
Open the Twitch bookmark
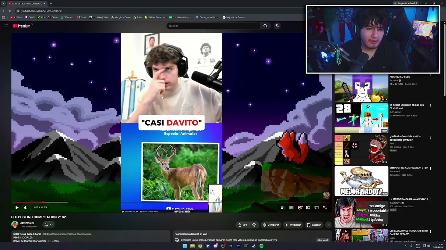30,17
